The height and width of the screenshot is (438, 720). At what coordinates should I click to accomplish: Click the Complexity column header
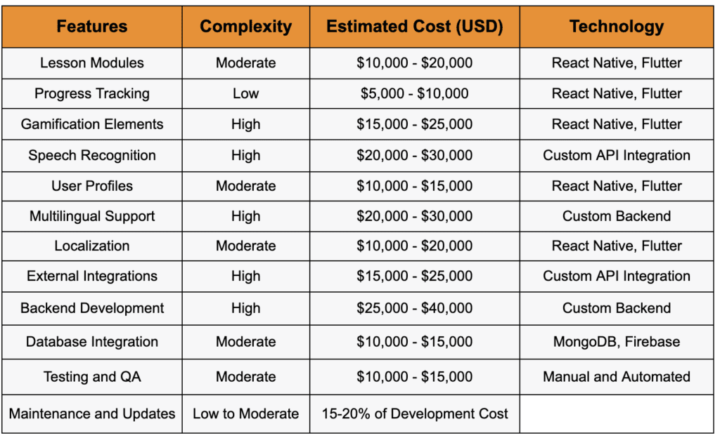[x=245, y=27]
